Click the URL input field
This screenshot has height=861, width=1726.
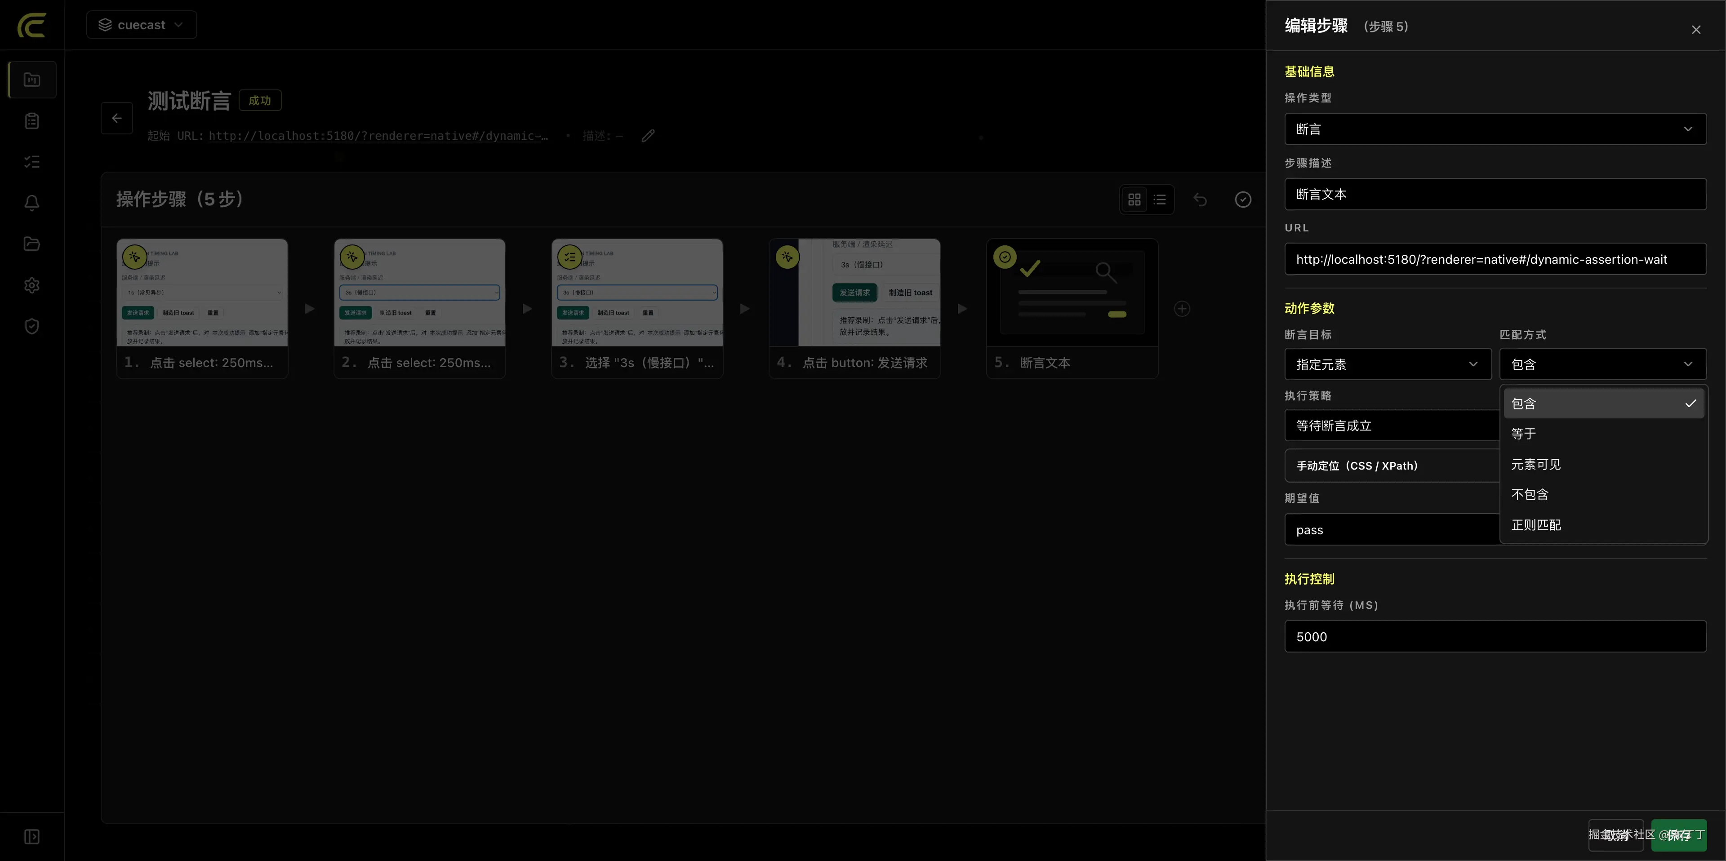click(1495, 259)
